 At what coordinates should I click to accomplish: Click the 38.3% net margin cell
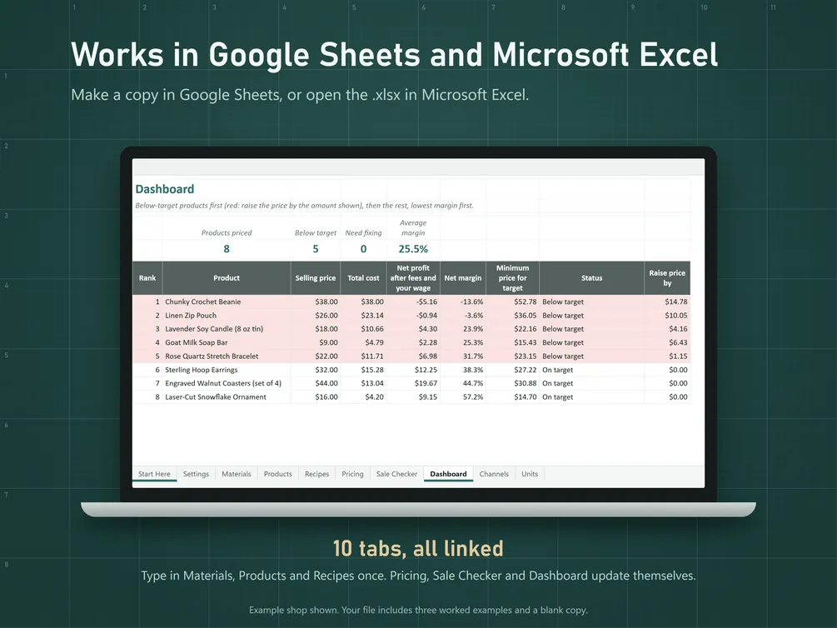click(x=463, y=370)
